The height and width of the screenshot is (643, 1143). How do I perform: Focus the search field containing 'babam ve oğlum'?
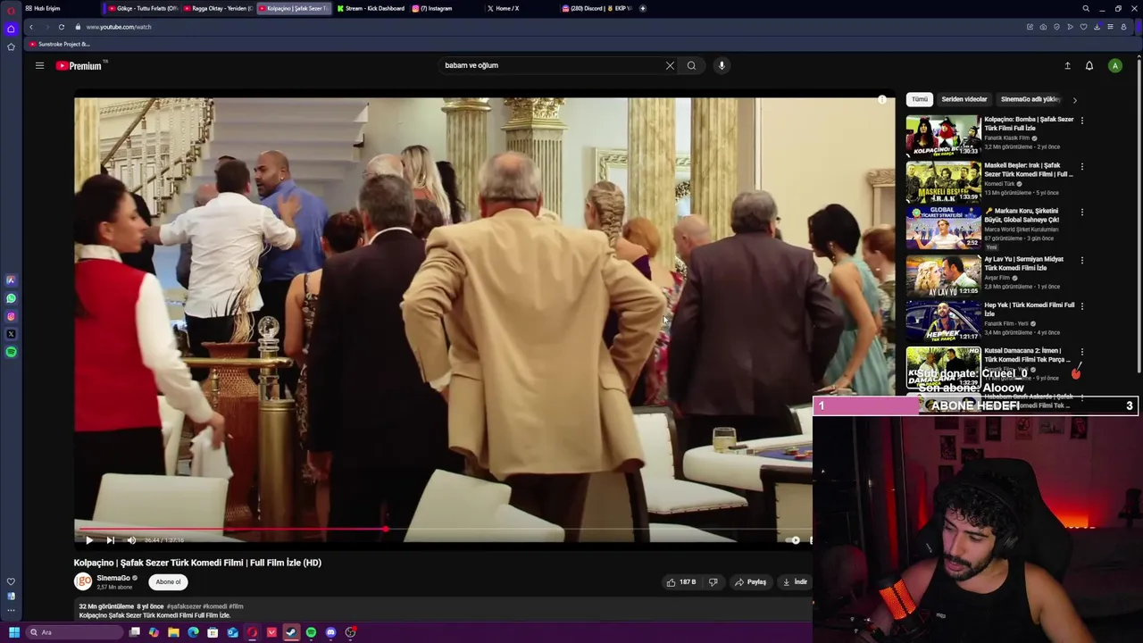point(552,65)
